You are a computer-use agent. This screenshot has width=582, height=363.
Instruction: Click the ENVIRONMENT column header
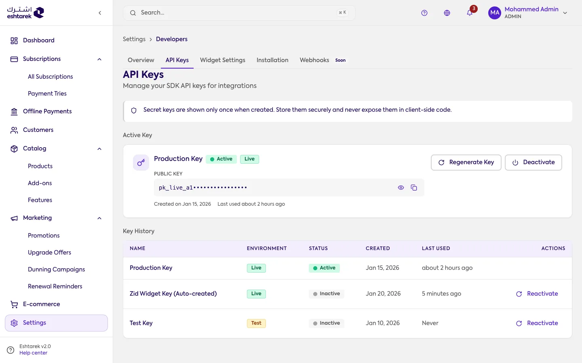click(267, 248)
